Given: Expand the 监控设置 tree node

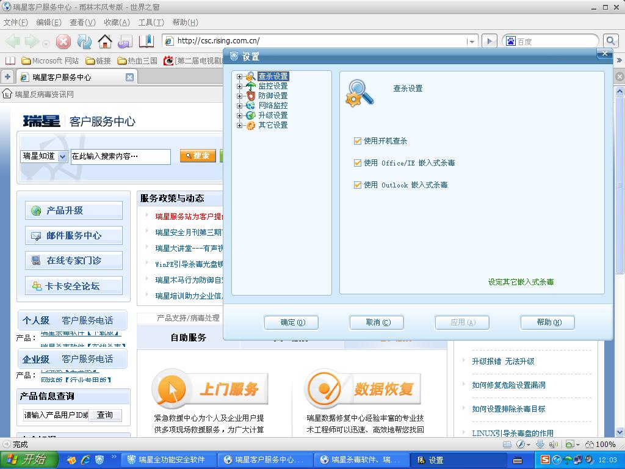Looking at the screenshot, I should 239,86.
